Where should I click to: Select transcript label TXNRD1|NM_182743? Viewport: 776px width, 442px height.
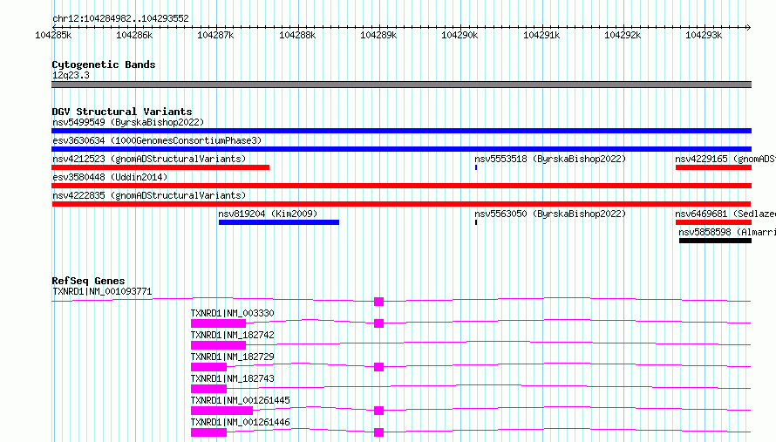click(232, 378)
